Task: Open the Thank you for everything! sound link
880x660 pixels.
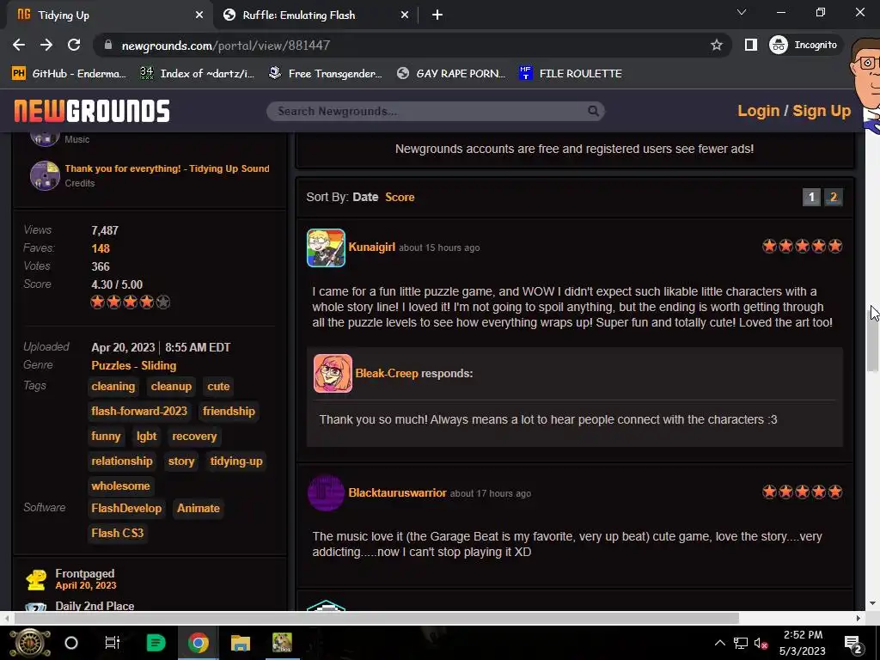Action: 168,168
